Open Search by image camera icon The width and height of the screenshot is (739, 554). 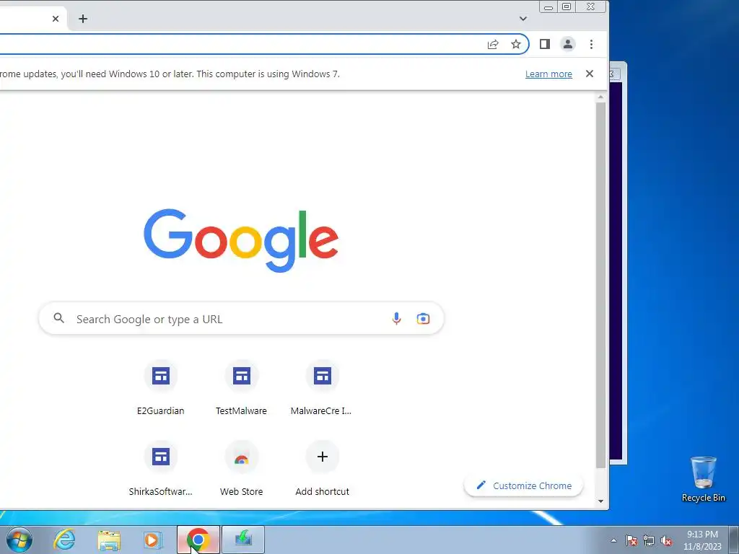tap(423, 319)
